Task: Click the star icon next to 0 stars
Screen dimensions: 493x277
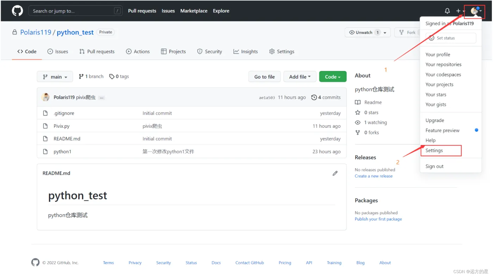Action: pos(358,112)
